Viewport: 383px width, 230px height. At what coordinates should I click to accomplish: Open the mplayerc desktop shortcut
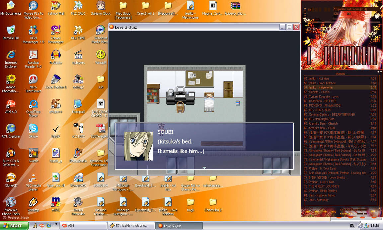78,57
